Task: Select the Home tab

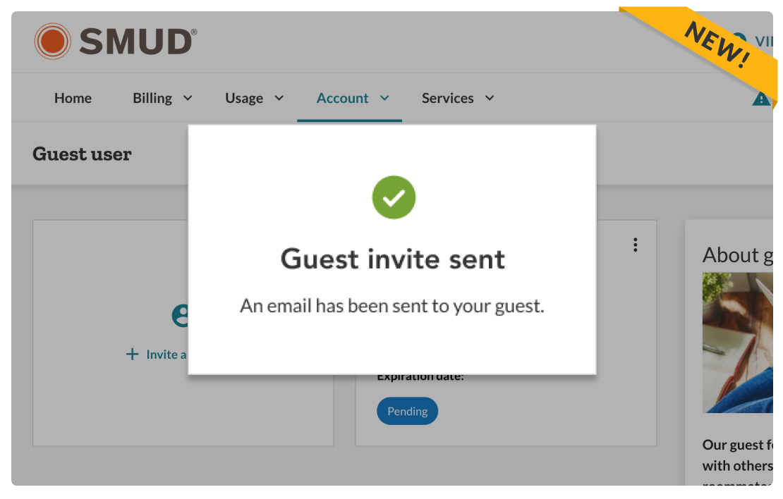Action: tap(73, 98)
